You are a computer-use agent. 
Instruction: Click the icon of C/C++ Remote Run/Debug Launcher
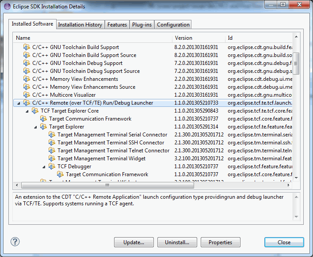click(x=27, y=103)
